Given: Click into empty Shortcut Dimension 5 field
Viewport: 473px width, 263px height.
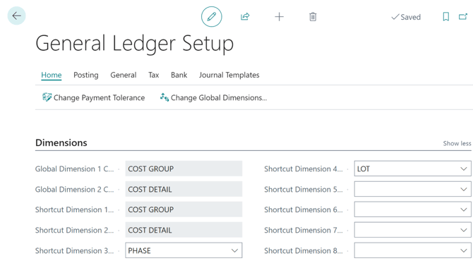Looking at the screenshot, I should [x=412, y=189].
